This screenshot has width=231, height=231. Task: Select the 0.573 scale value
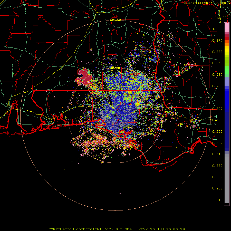click(x=217, y=120)
